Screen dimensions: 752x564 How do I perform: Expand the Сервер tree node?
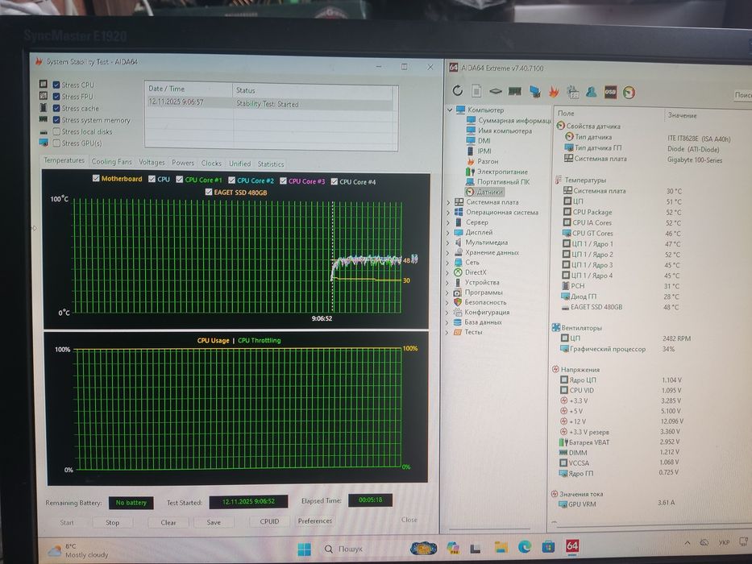[x=448, y=222]
